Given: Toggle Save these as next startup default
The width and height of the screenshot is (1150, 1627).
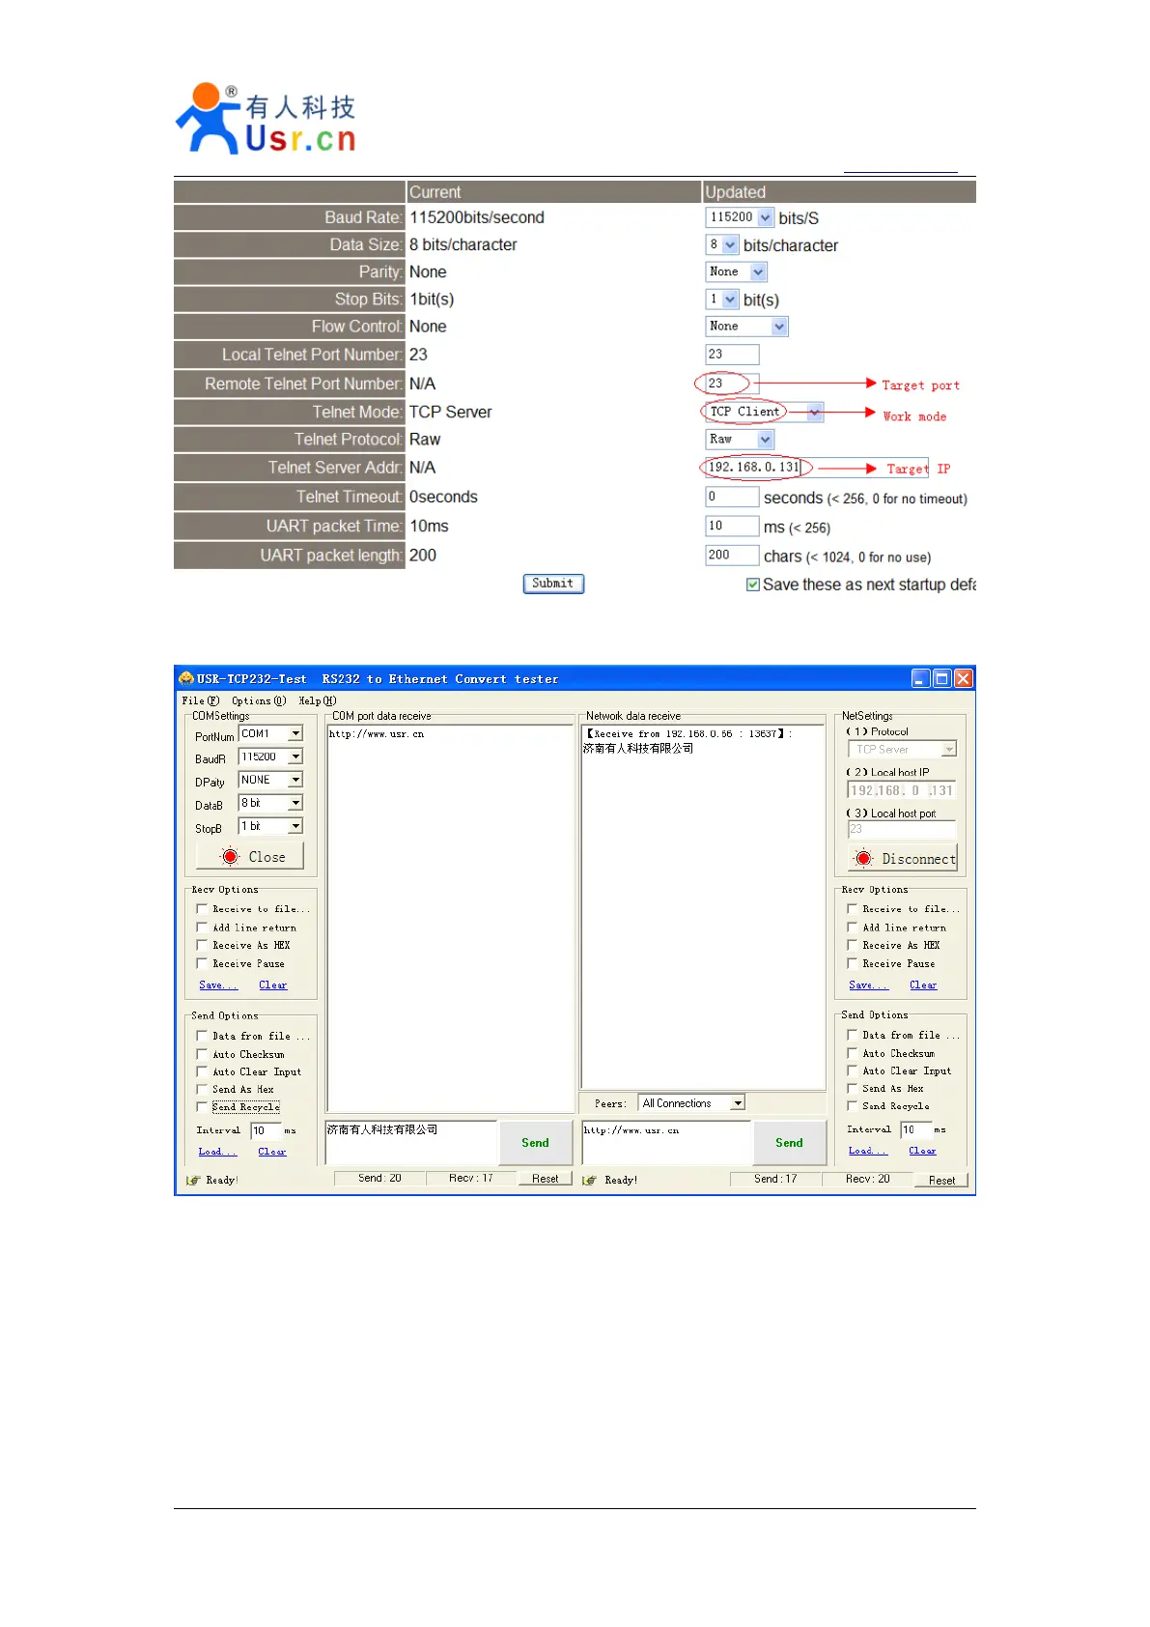Looking at the screenshot, I should [753, 585].
